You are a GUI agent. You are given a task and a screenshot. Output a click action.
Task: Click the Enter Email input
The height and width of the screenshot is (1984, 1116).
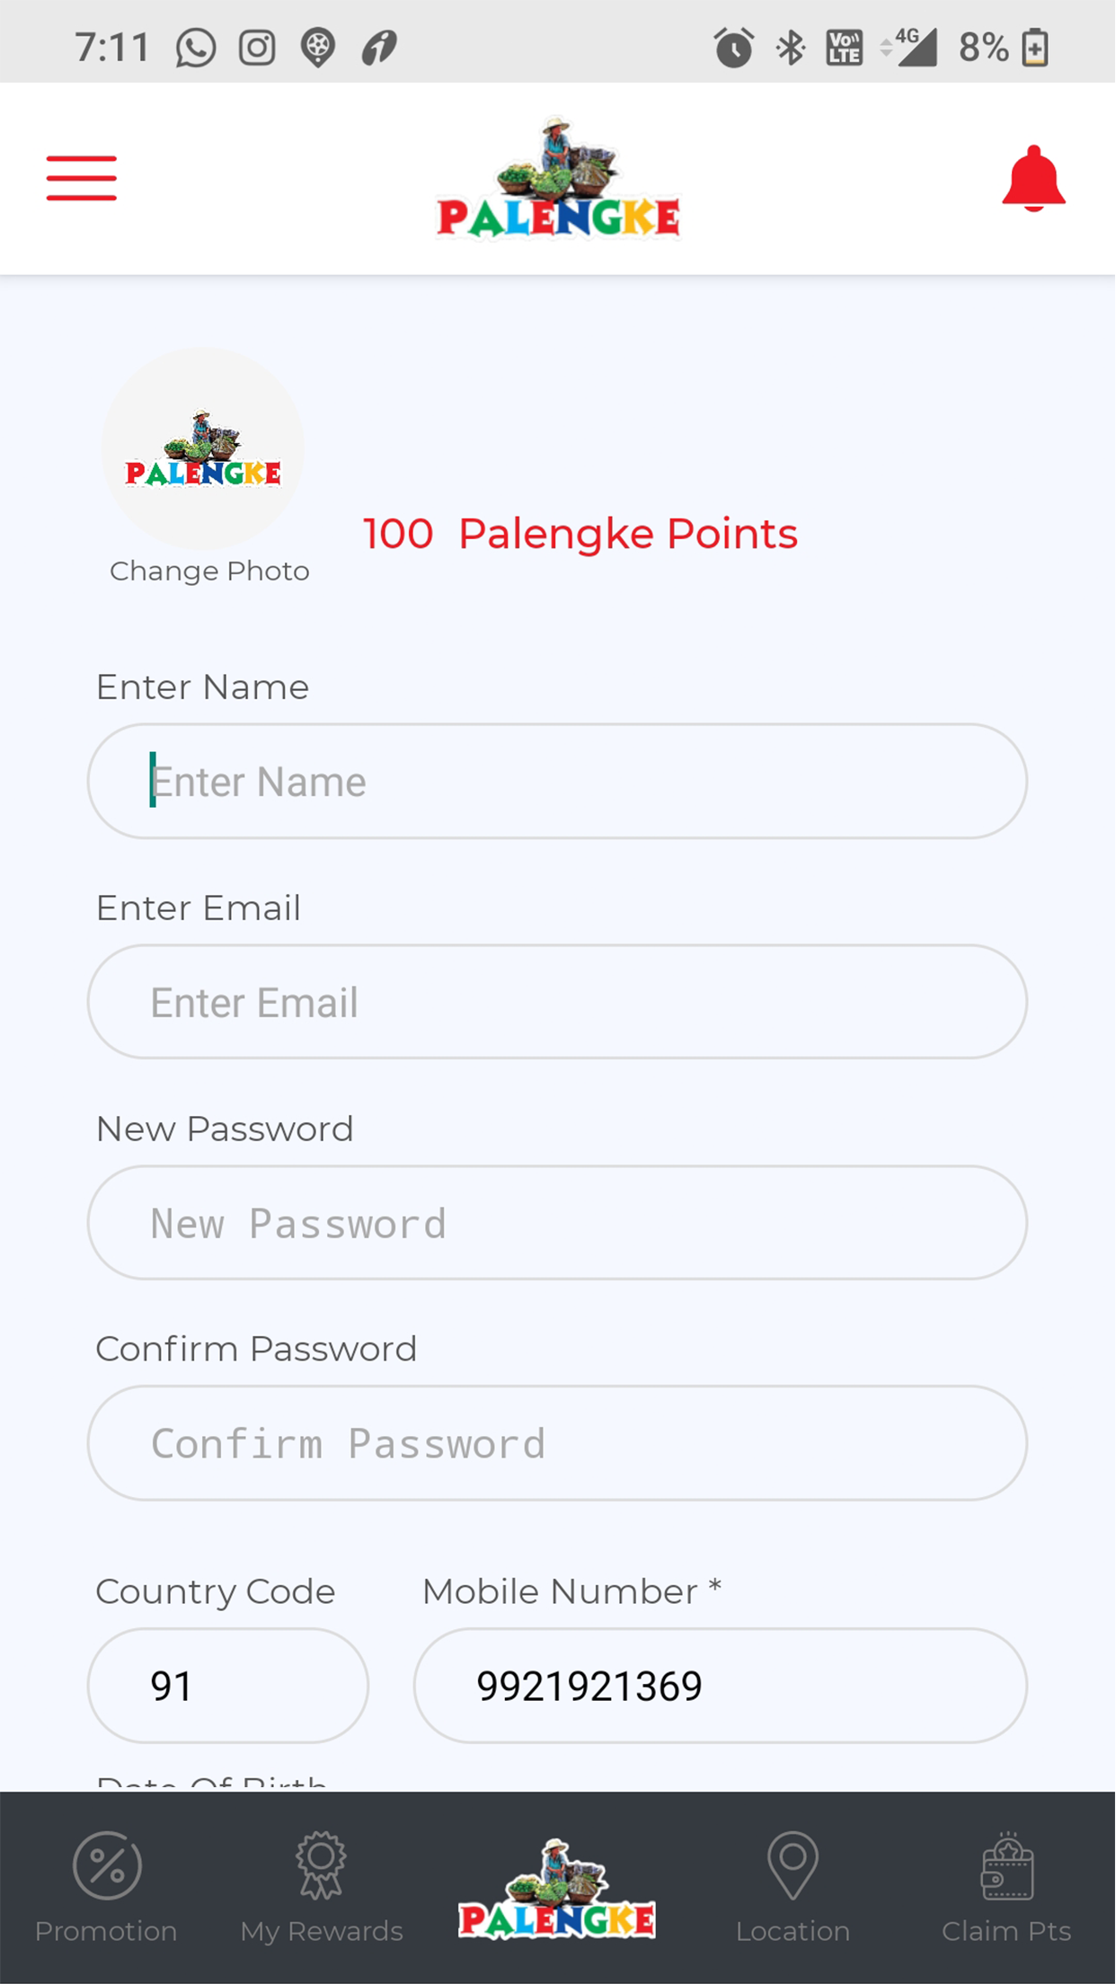pyautogui.click(x=557, y=1002)
